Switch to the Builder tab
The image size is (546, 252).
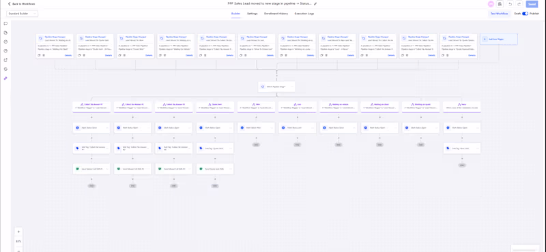(x=235, y=14)
